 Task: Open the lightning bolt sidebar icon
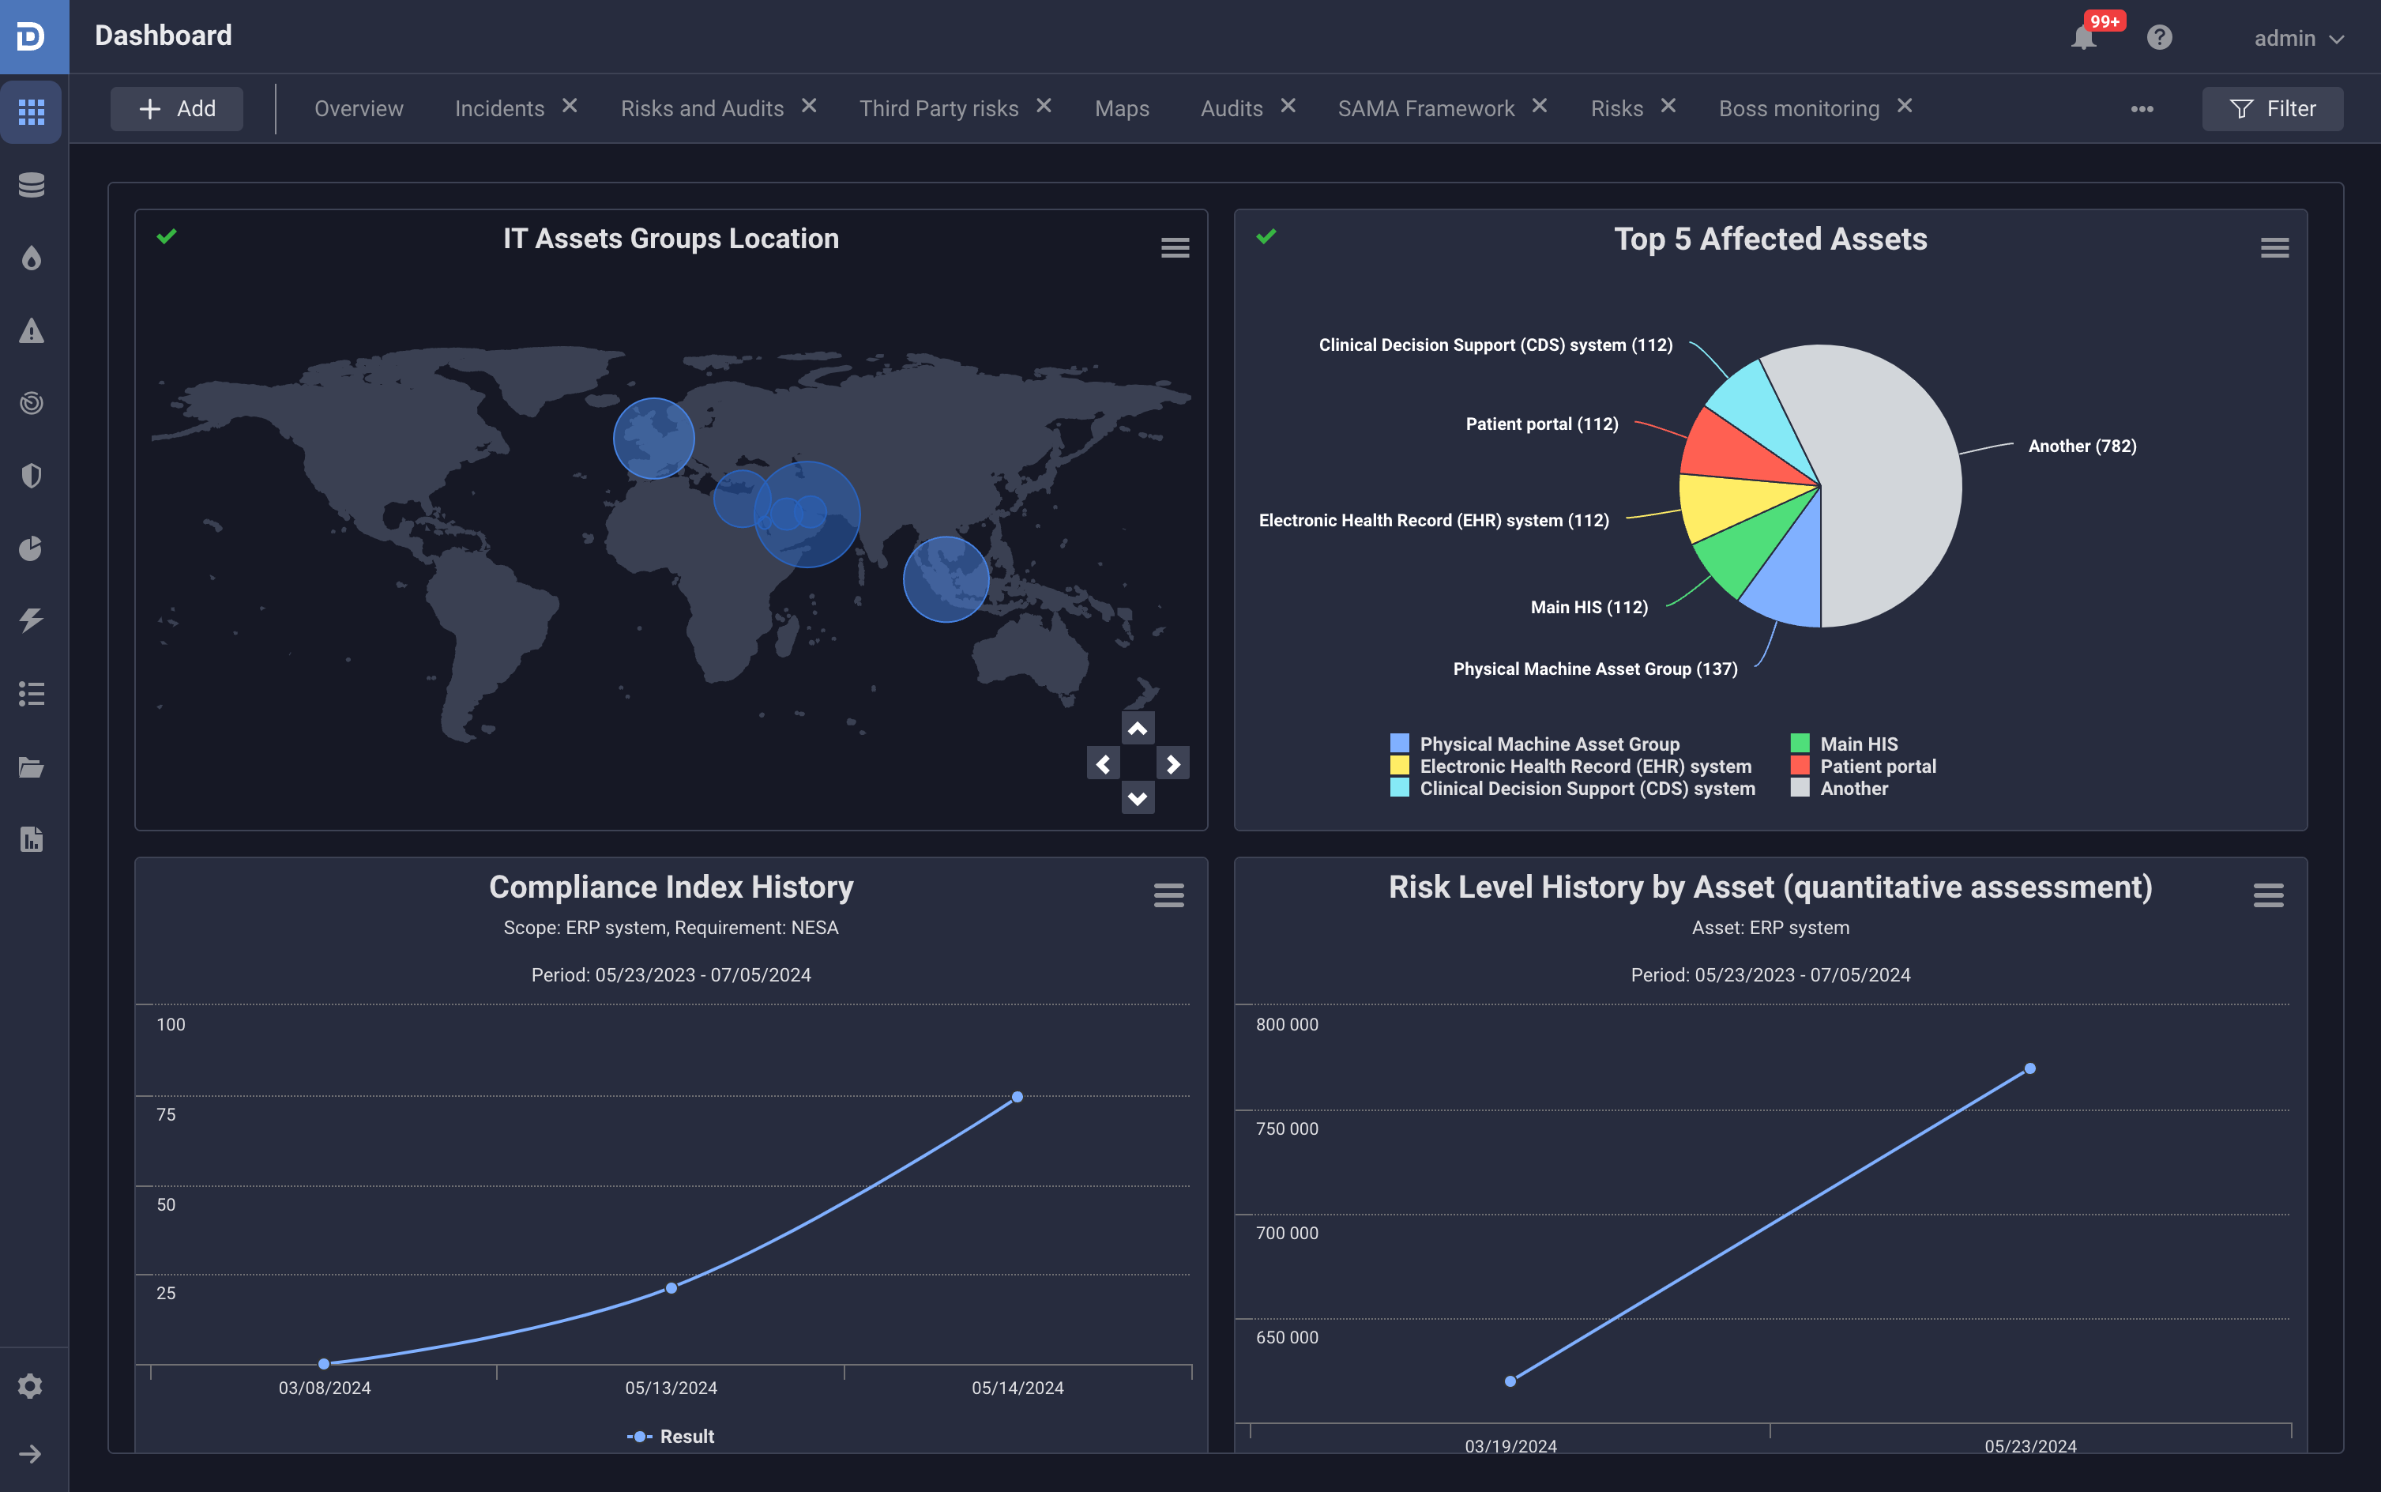(32, 620)
